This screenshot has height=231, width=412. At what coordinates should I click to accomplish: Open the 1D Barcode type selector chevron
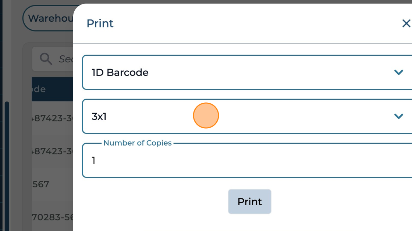coord(398,72)
